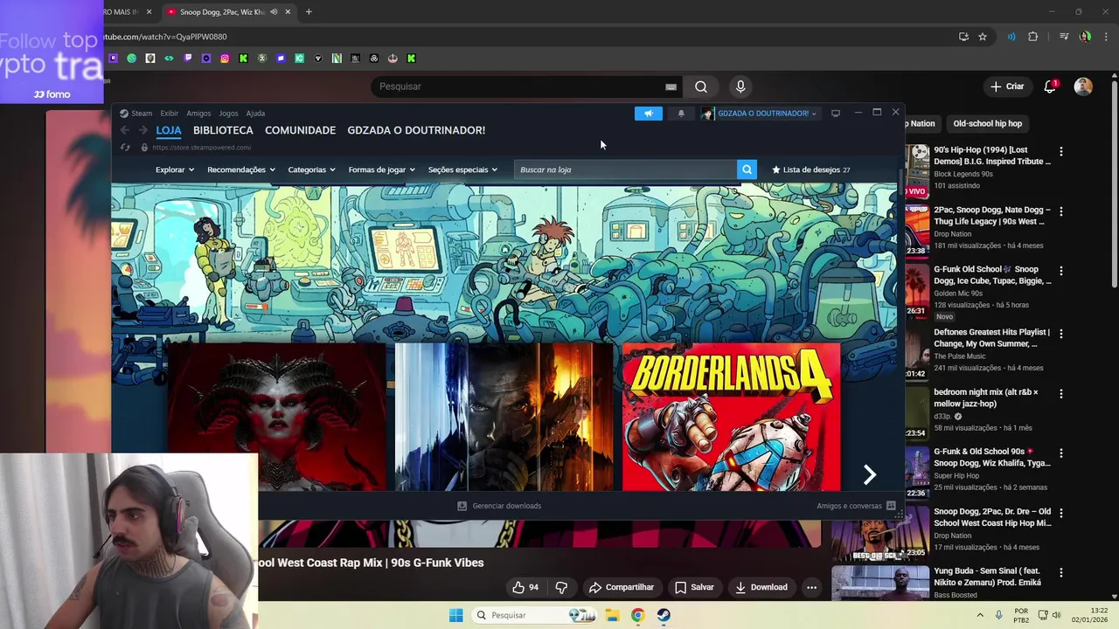Screen dimensions: 1119x629
Task: Open the Amigos menu in Steam
Action: 198,114
